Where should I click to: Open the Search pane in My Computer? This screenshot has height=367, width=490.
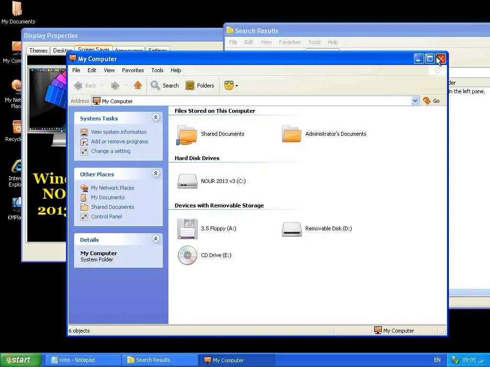(x=165, y=86)
